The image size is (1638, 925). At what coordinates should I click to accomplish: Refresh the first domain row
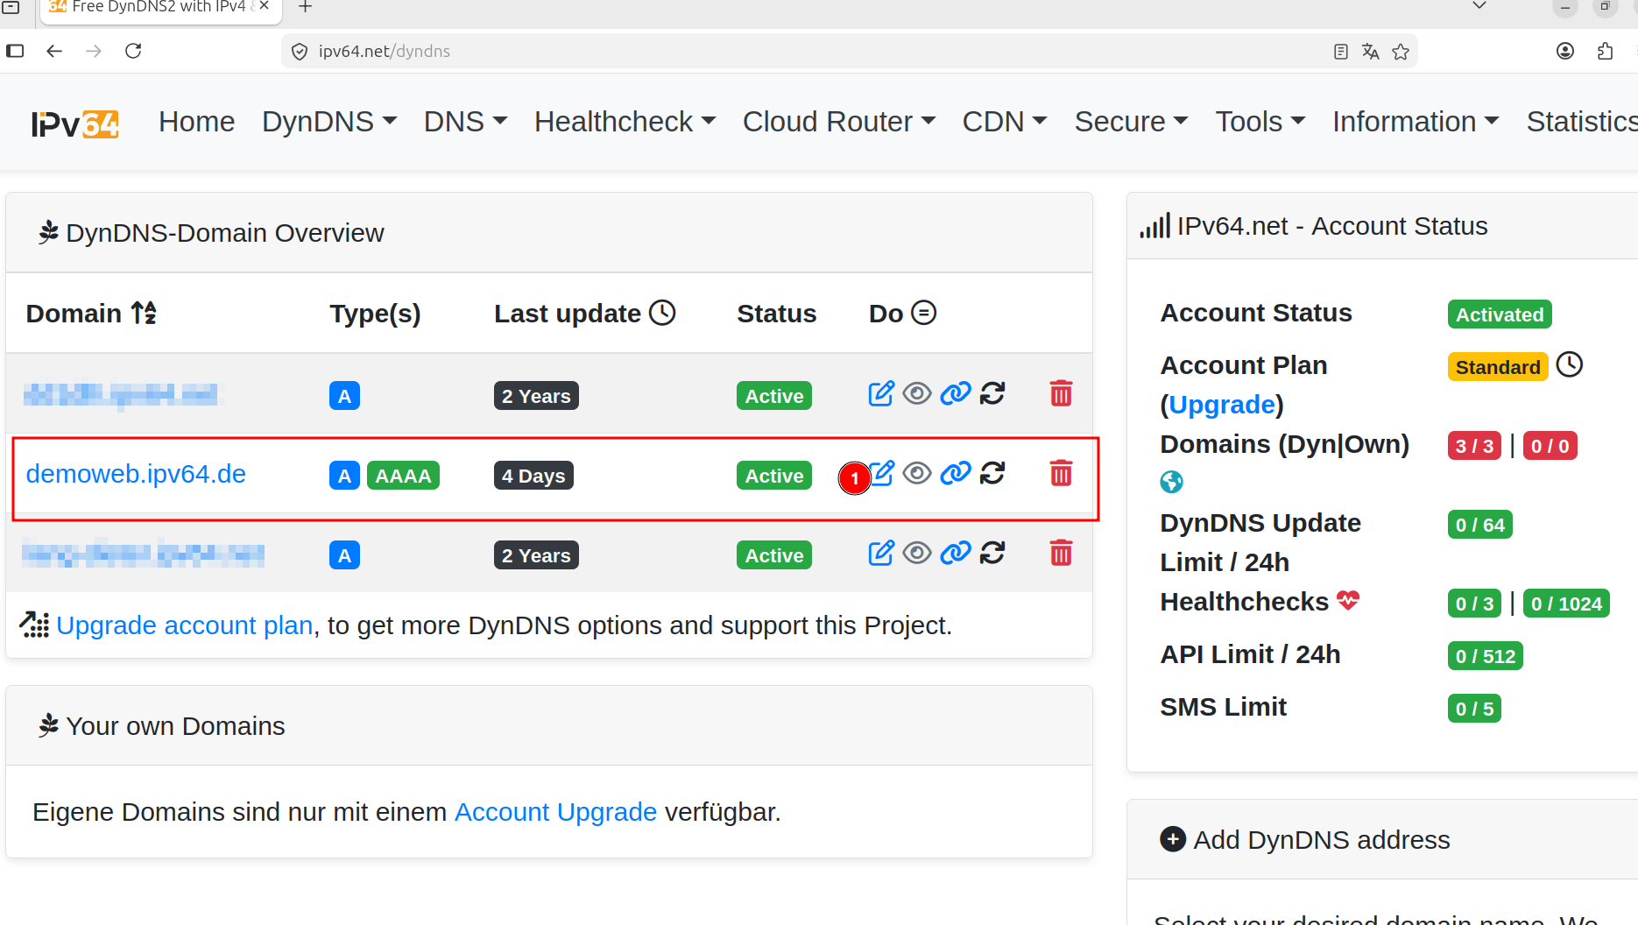tap(992, 393)
